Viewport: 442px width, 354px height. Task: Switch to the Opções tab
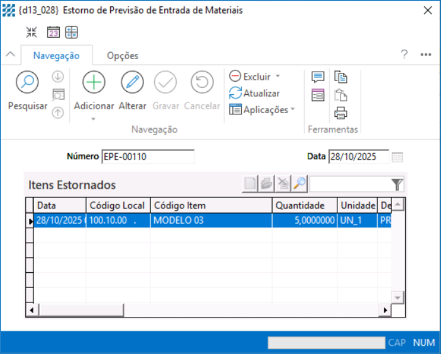[x=122, y=56]
